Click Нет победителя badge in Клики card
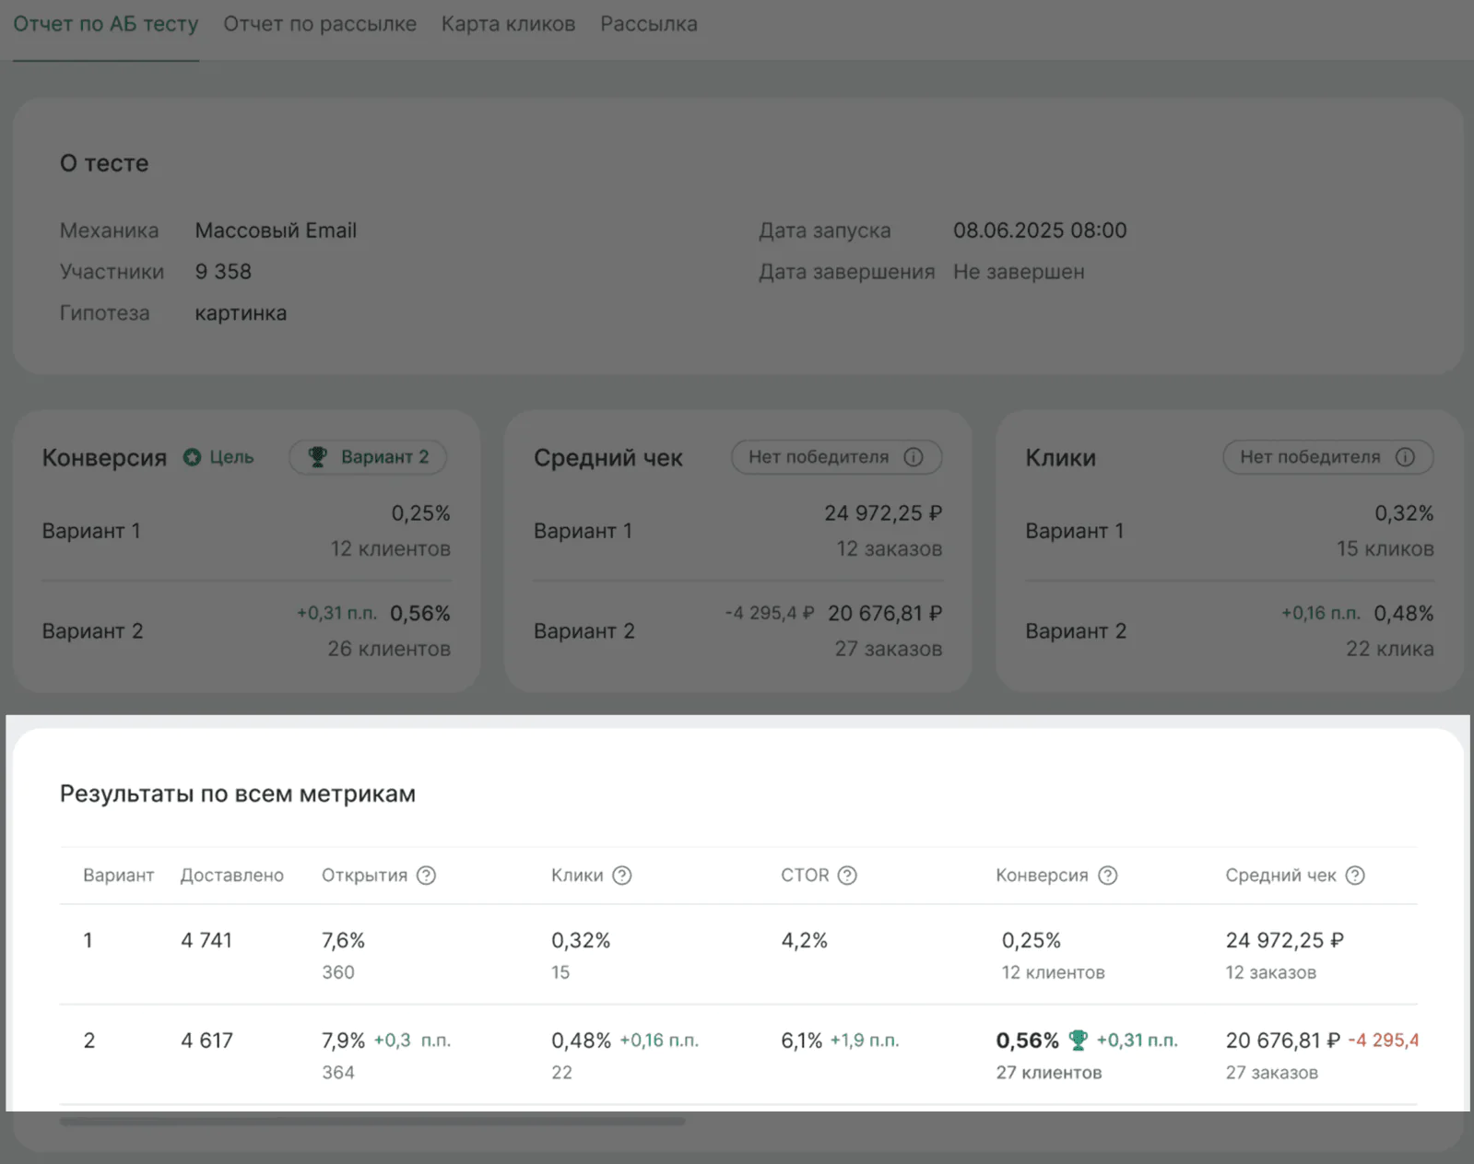Image resolution: width=1474 pixels, height=1164 pixels. pyautogui.click(x=1327, y=457)
